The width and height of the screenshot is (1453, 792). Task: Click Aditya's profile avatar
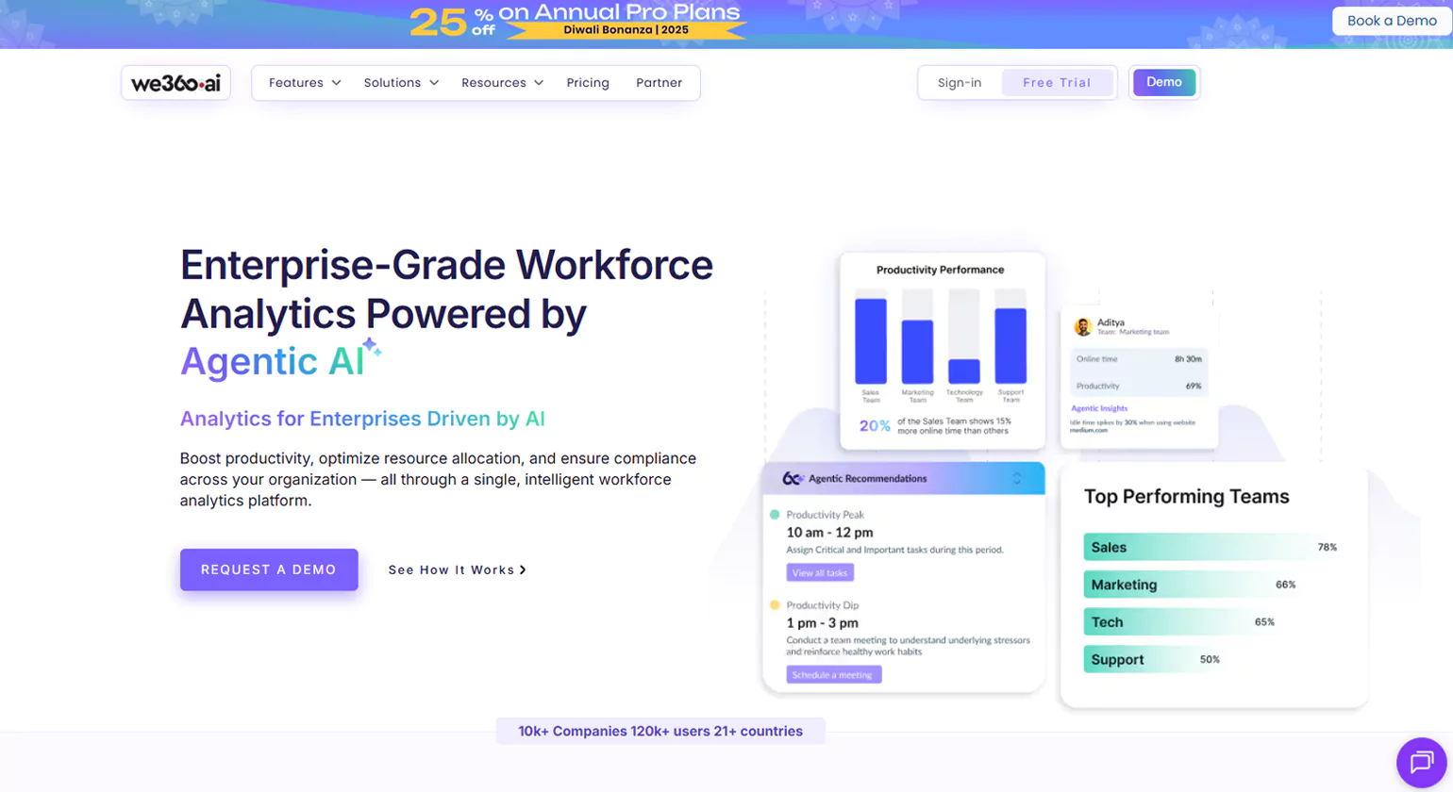point(1082,327)
